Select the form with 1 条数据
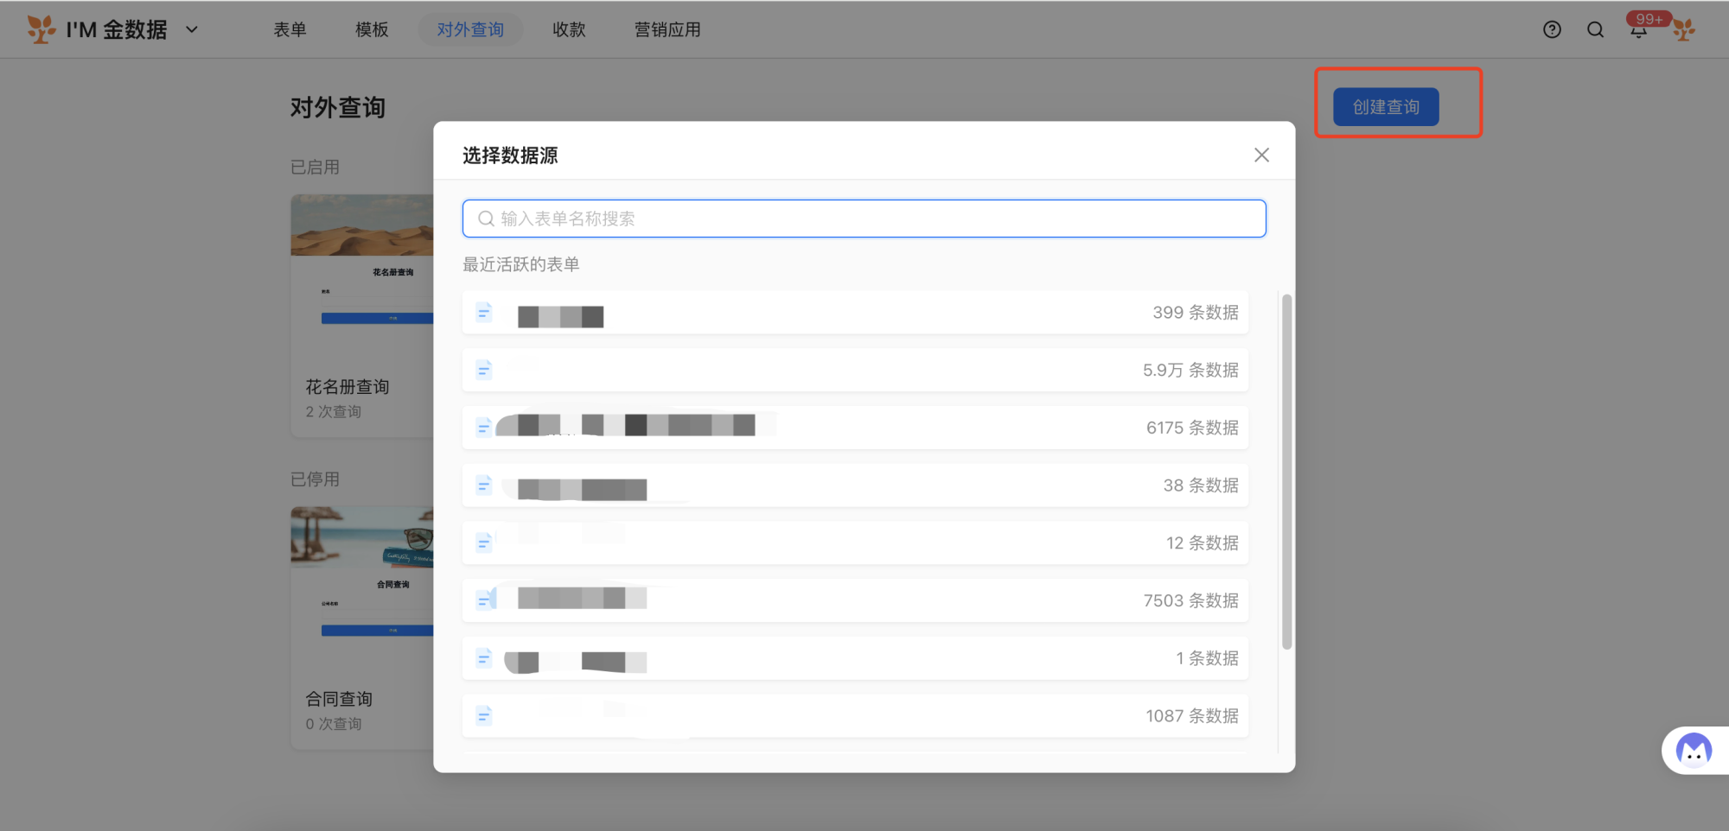This screenshot has width=1729, height=831. point(855,658)
